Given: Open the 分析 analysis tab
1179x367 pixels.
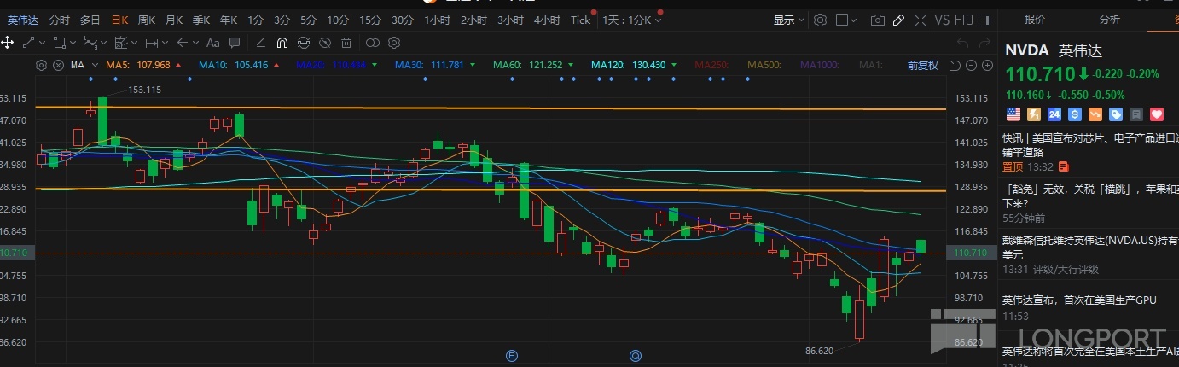Looking at the screenshot, I should (1110, 19).
